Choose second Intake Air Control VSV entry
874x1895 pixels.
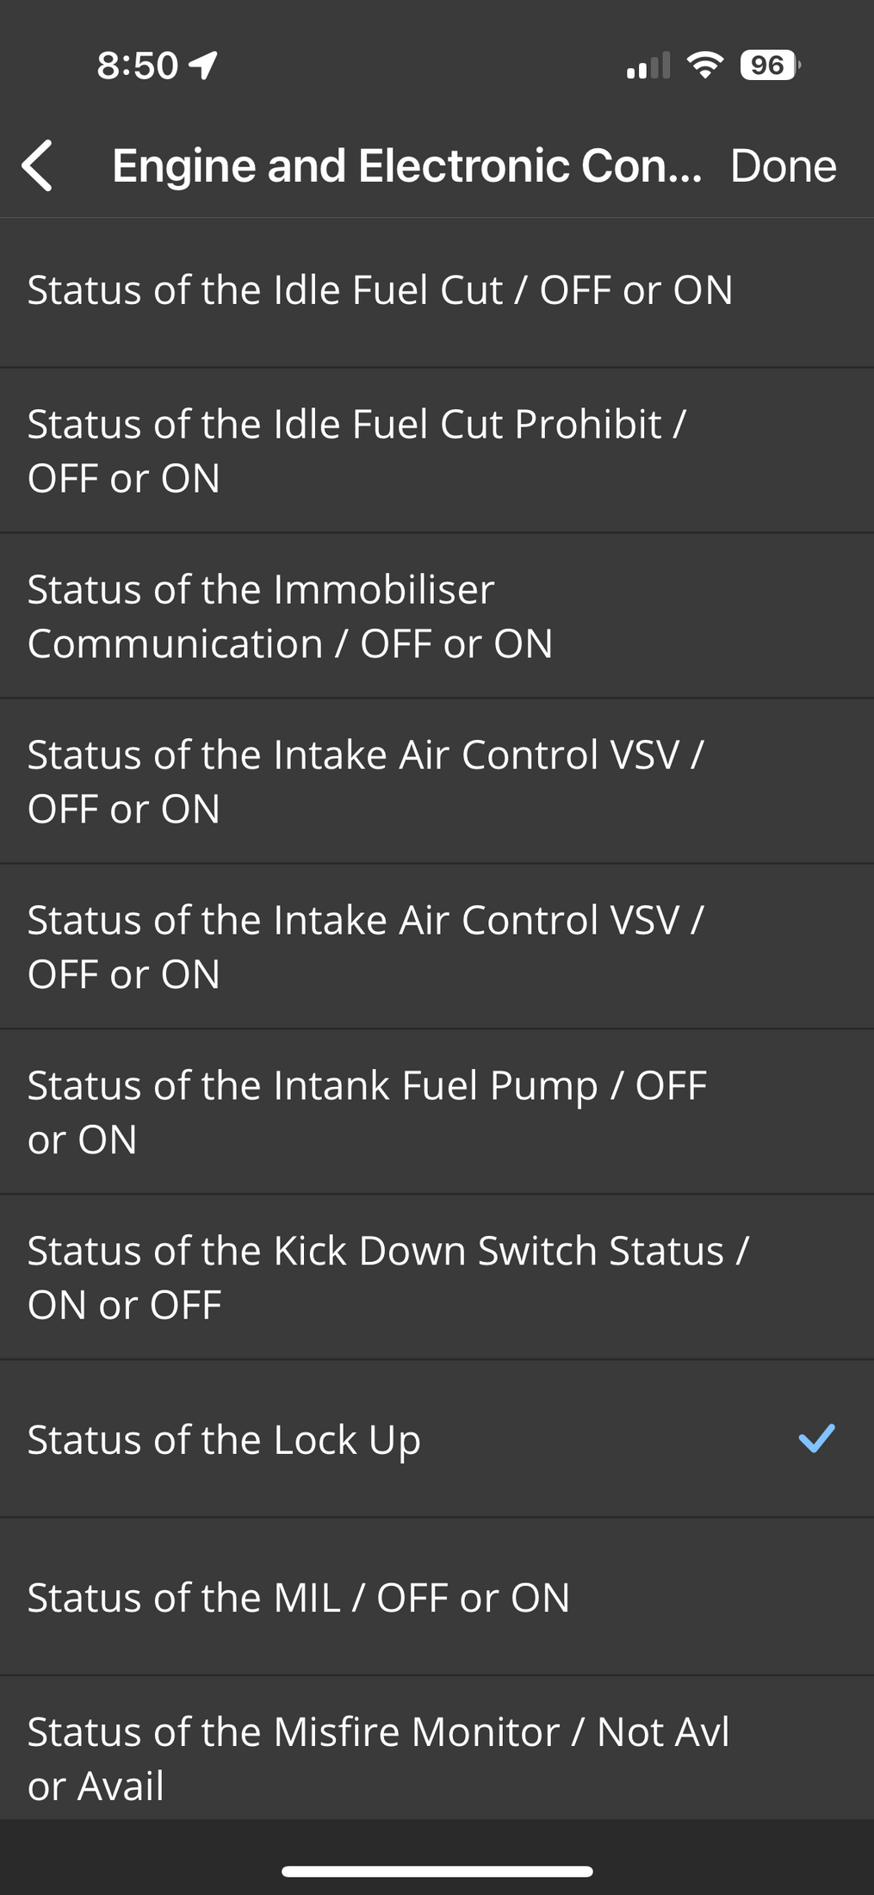(x=437, y=947)
